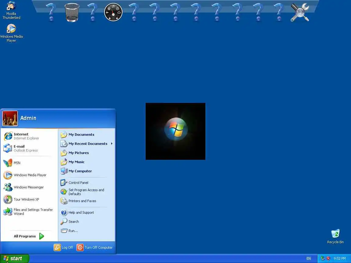Expand All Programs list
351x263 pixels.
tap(29, 236)
